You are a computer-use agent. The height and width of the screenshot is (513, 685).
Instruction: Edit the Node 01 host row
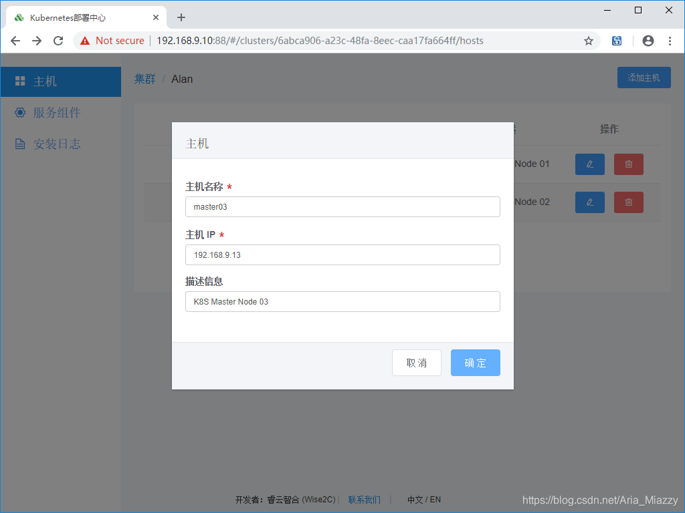590,164
